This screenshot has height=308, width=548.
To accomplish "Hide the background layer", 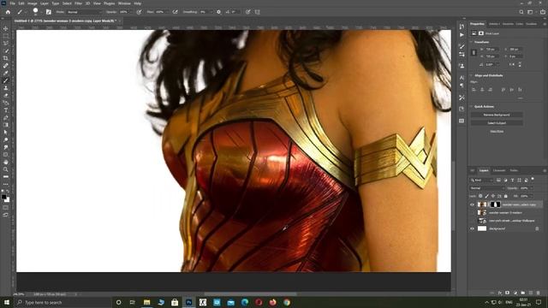I will point(472,228).
